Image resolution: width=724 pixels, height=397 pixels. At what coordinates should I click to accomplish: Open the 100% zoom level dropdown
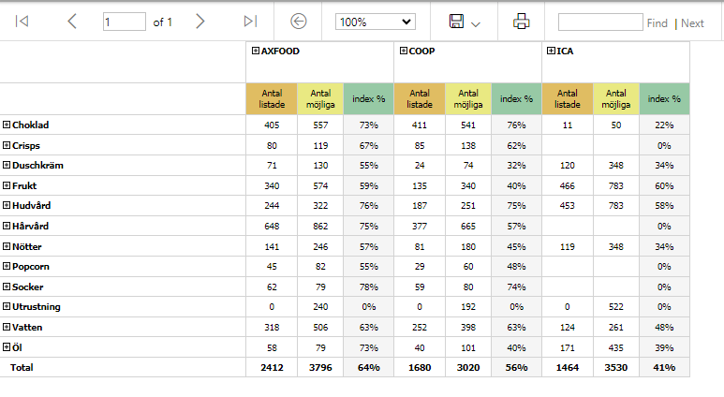pos(376,22)
